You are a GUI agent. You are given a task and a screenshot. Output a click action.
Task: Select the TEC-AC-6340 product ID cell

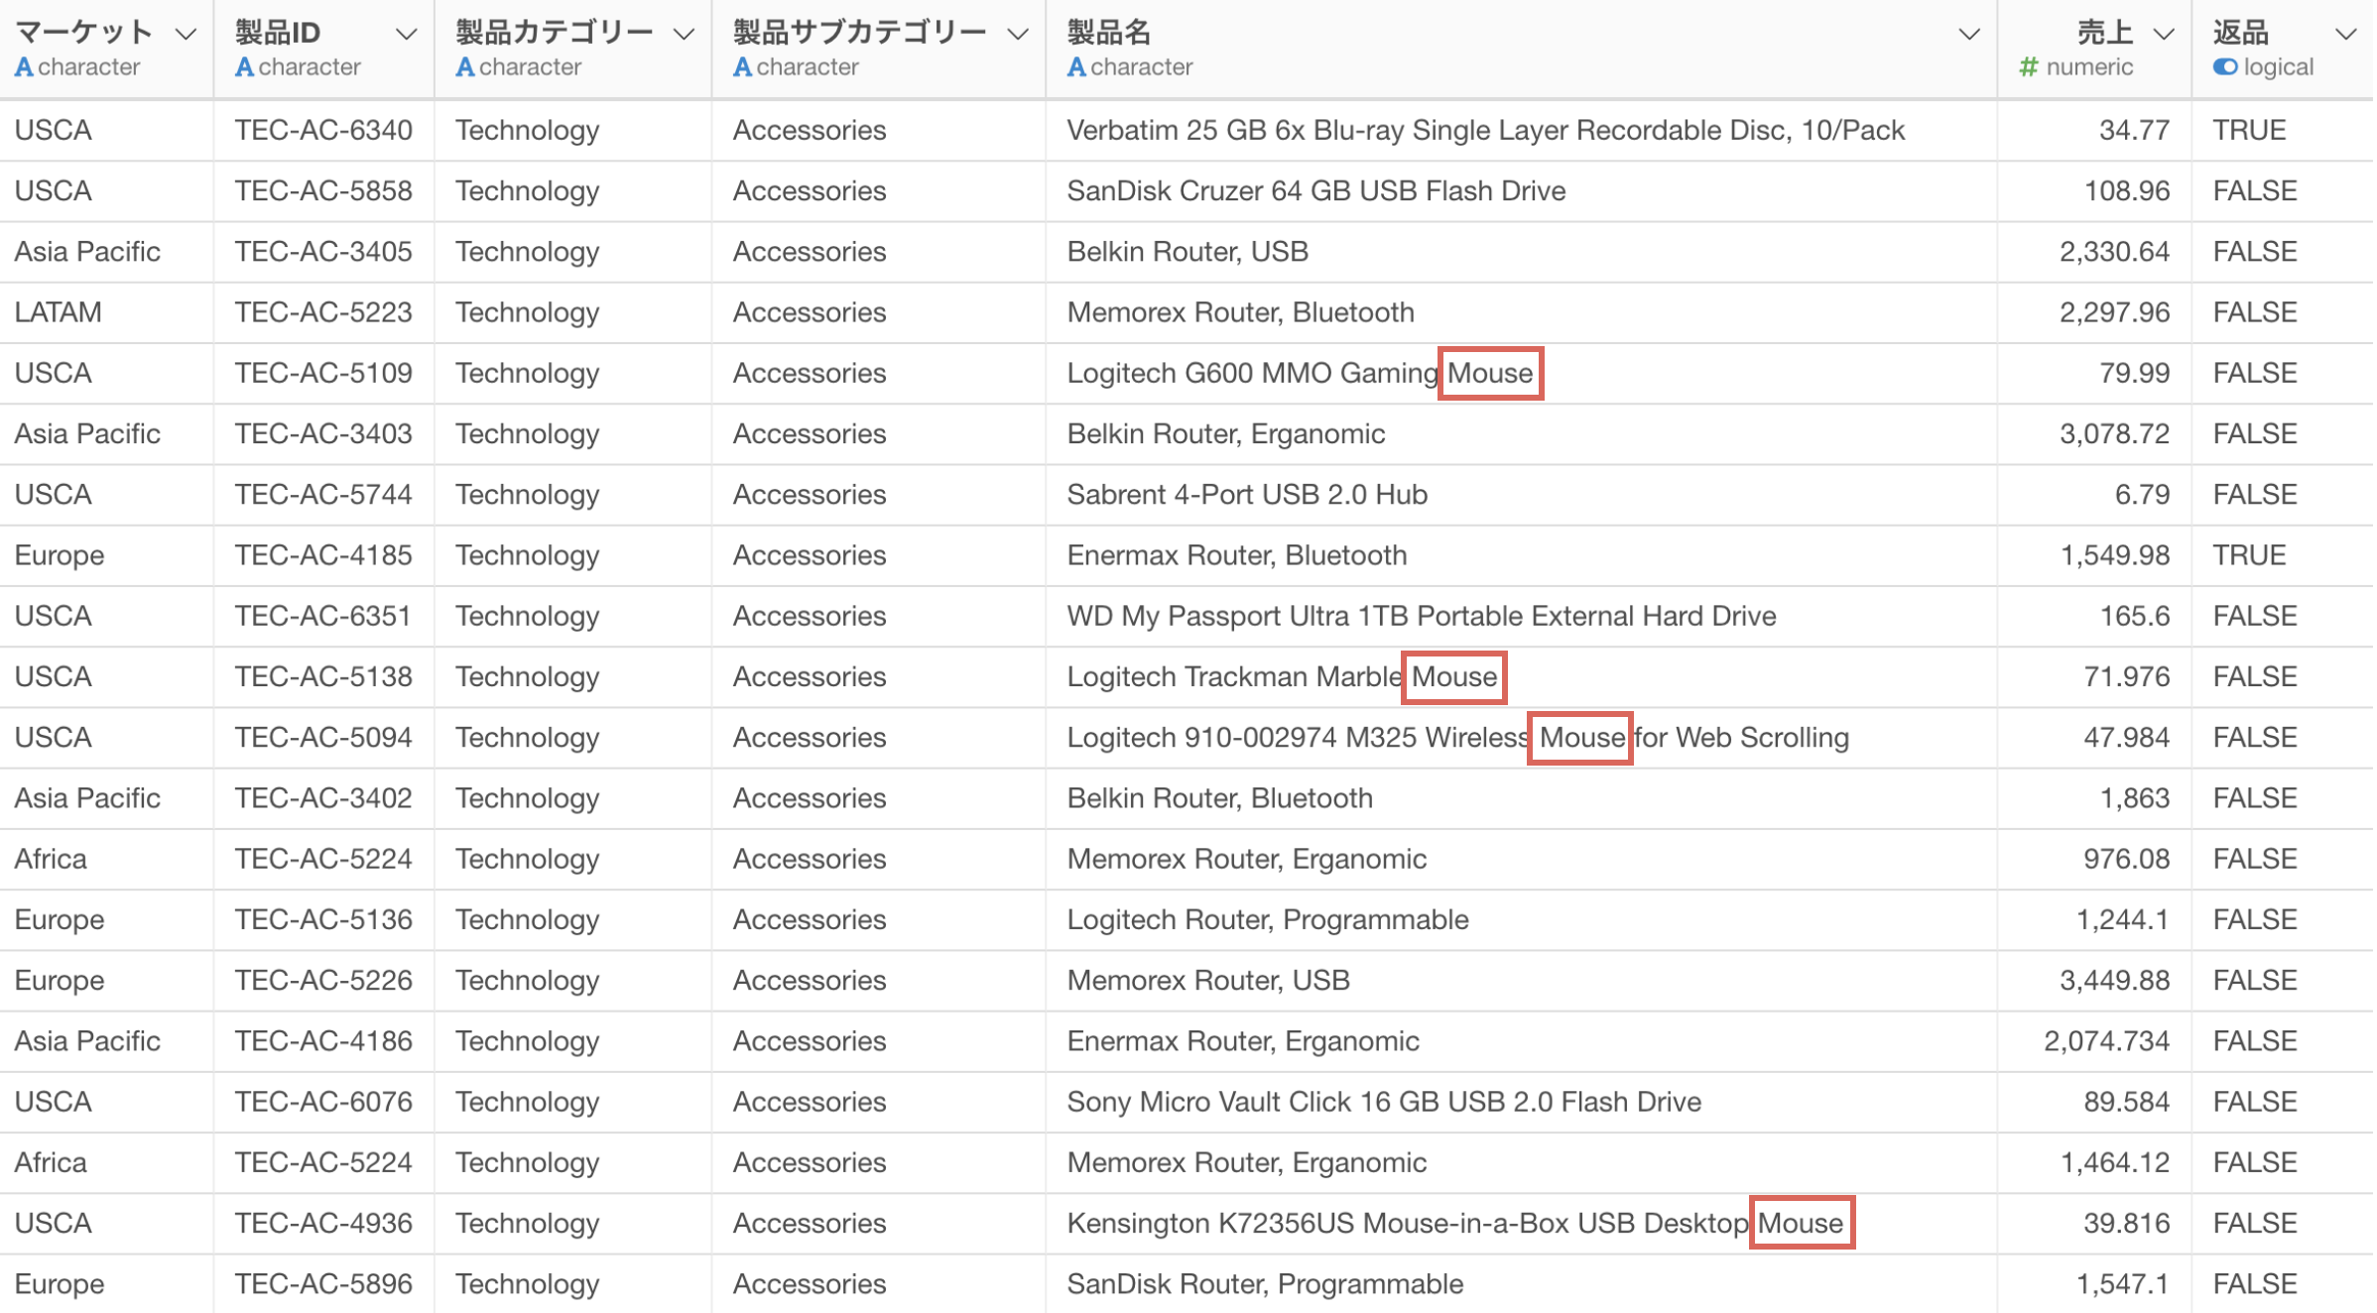point(323,130)
